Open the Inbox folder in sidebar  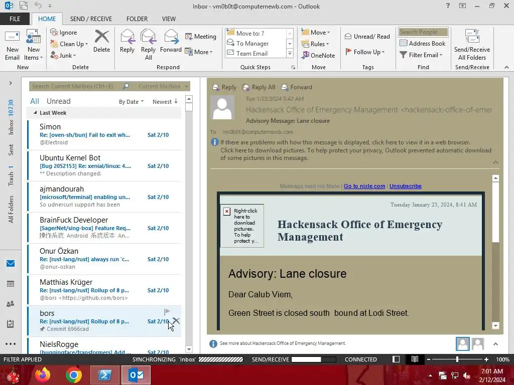click(11, 117)
